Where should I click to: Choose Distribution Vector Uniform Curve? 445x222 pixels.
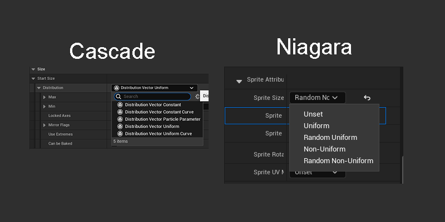tap(157, 134)
